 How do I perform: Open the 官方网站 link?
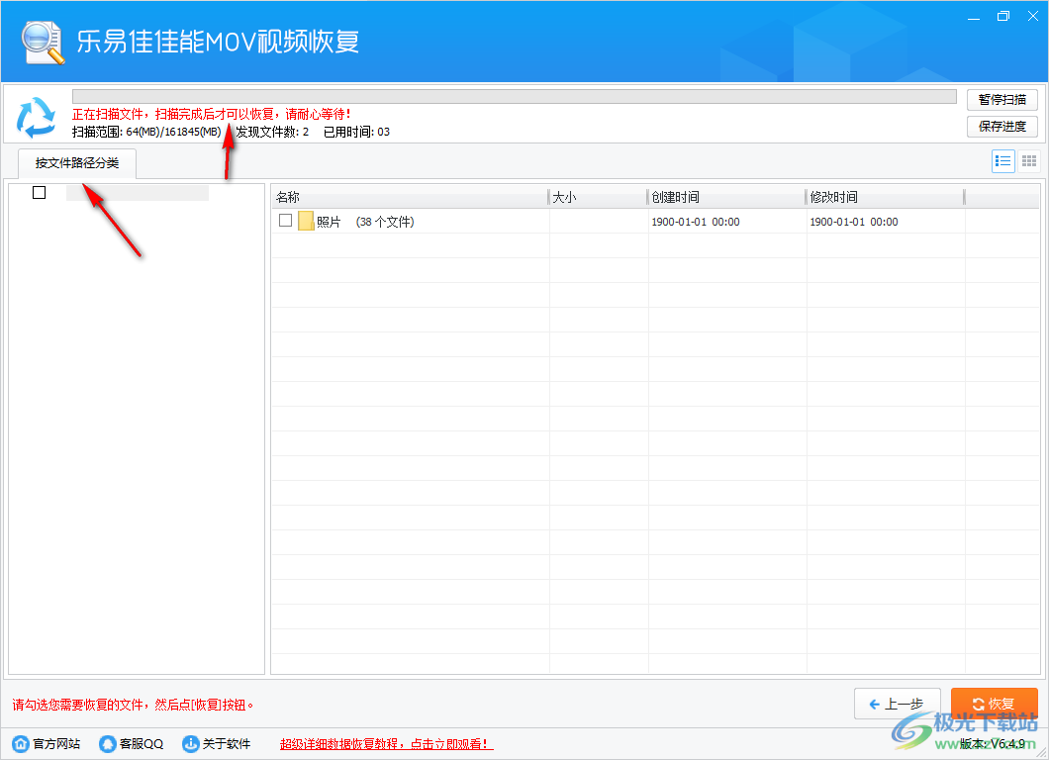[x=56, y=744]
